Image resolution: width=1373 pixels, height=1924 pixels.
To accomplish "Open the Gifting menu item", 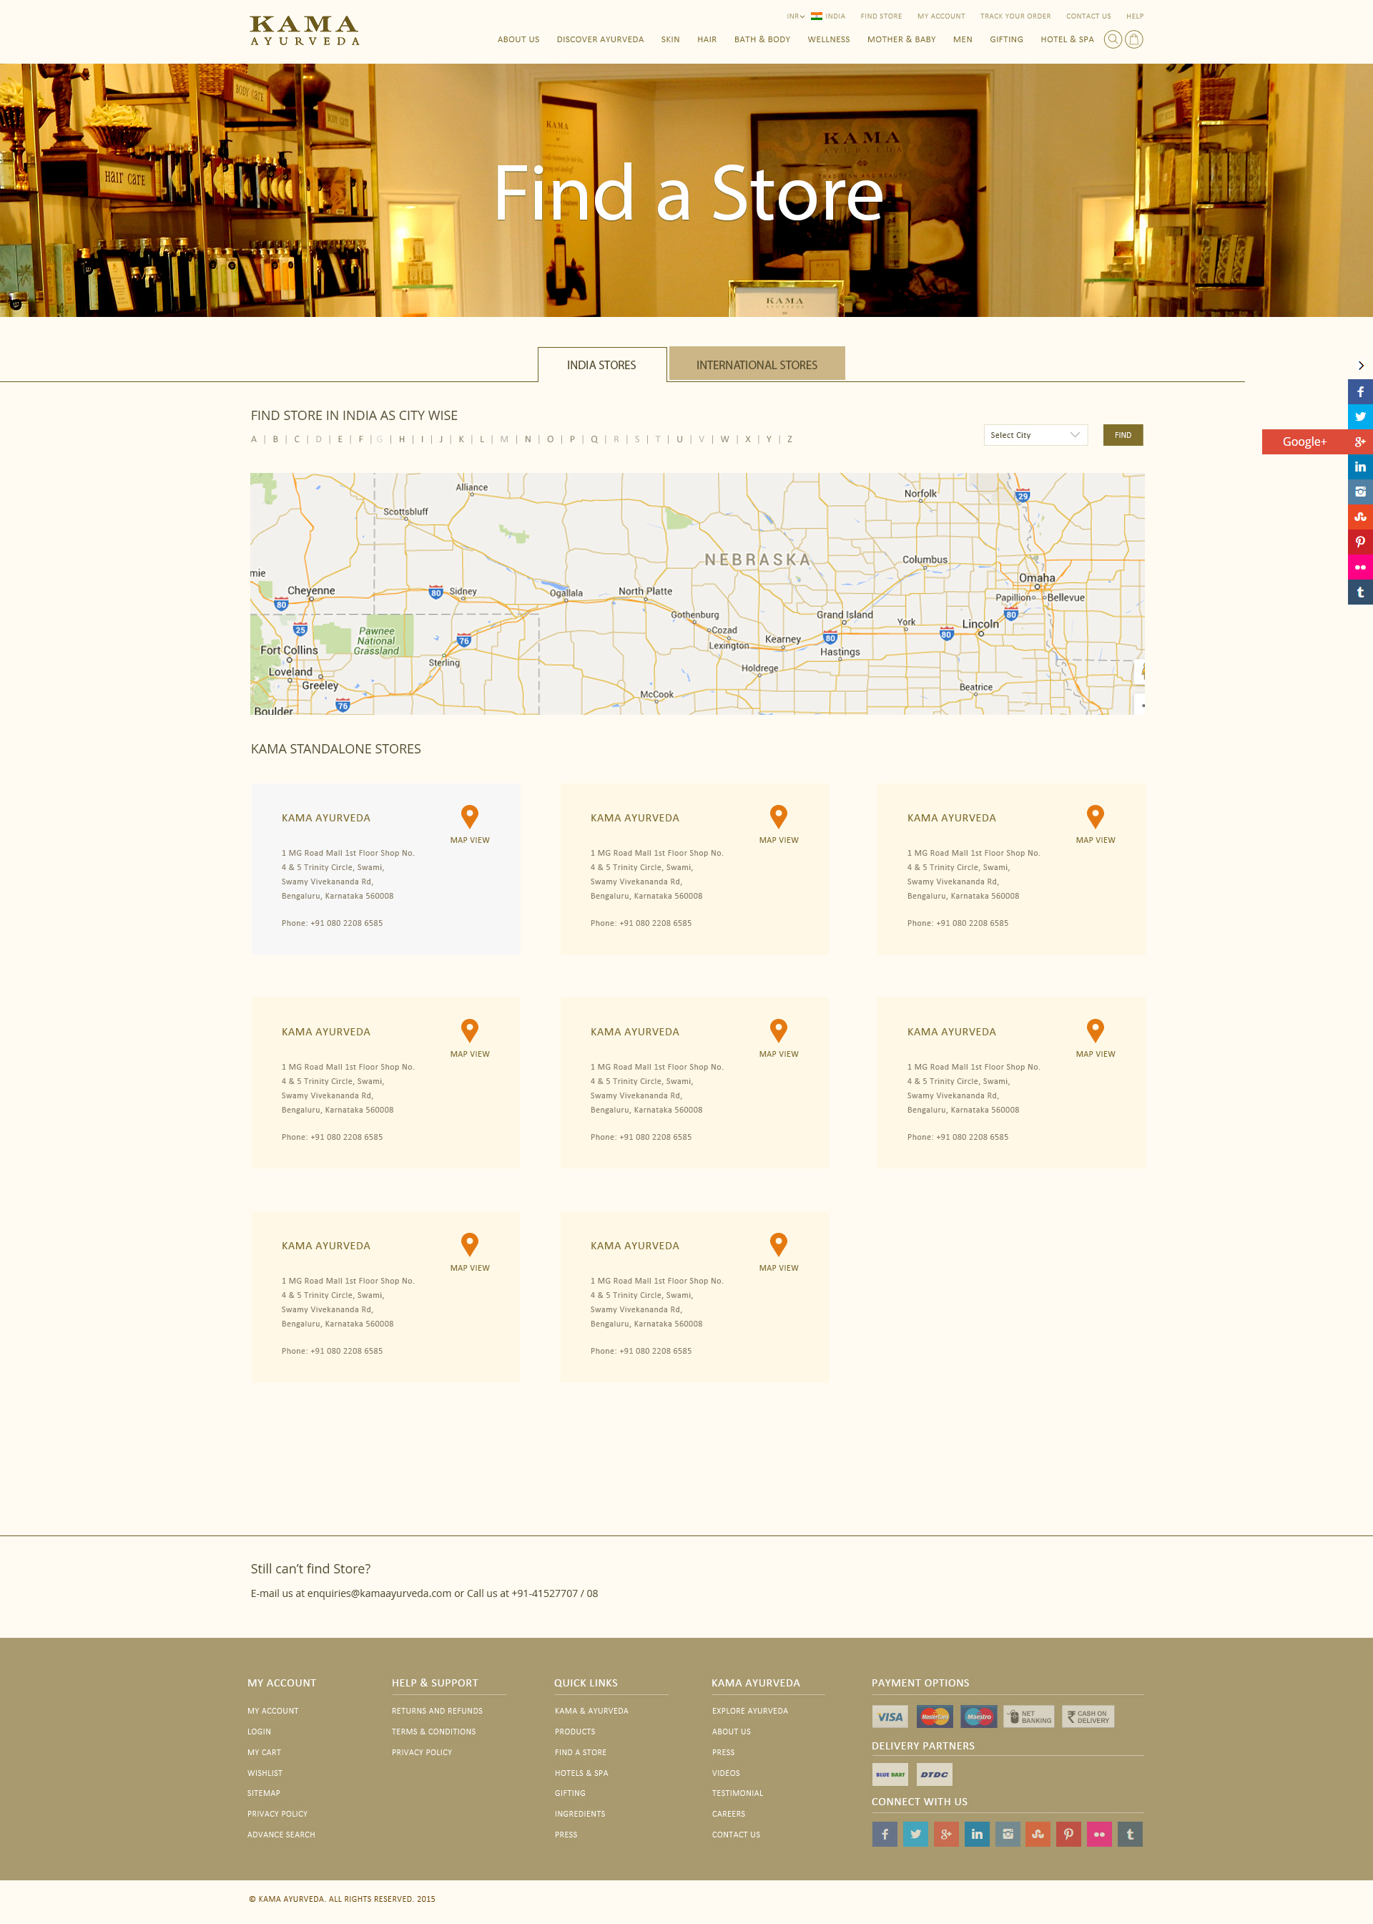I will [x=1006, y=39].
